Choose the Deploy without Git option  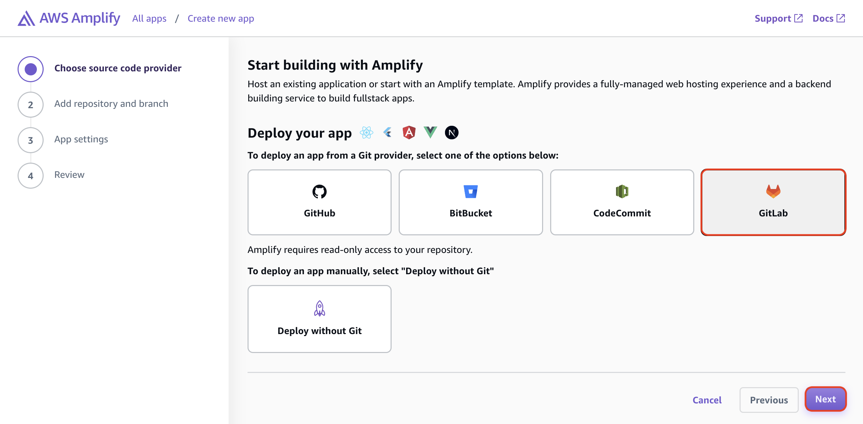(x=319, y=319)
